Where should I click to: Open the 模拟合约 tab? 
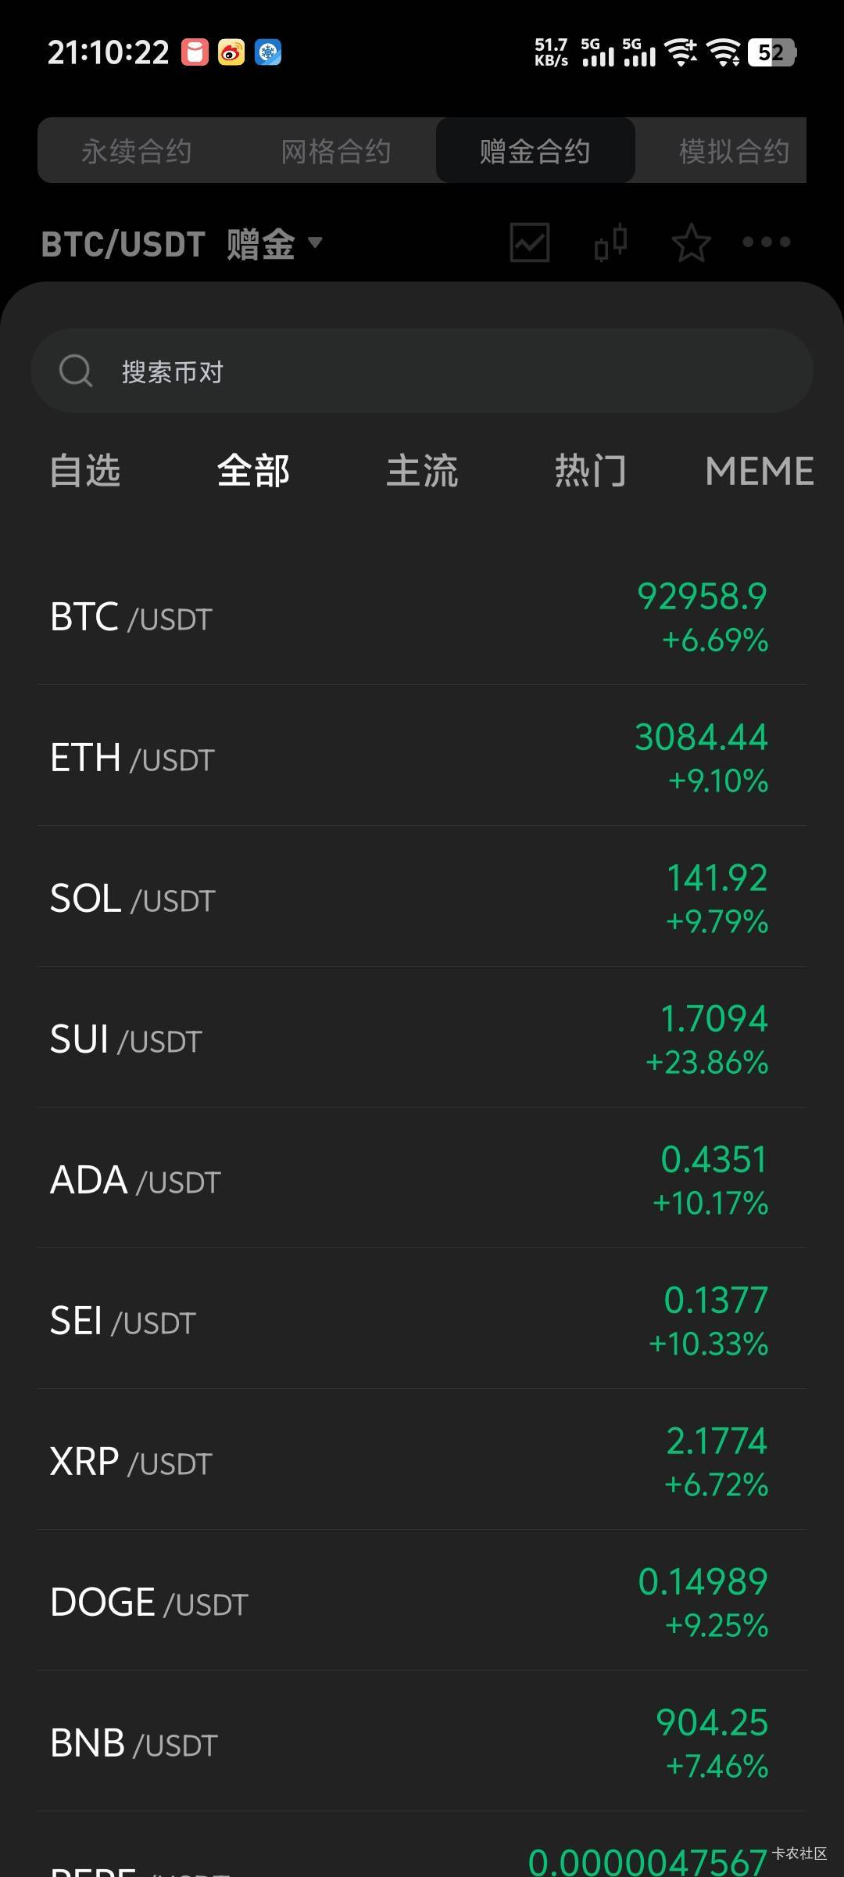point(733,151)
